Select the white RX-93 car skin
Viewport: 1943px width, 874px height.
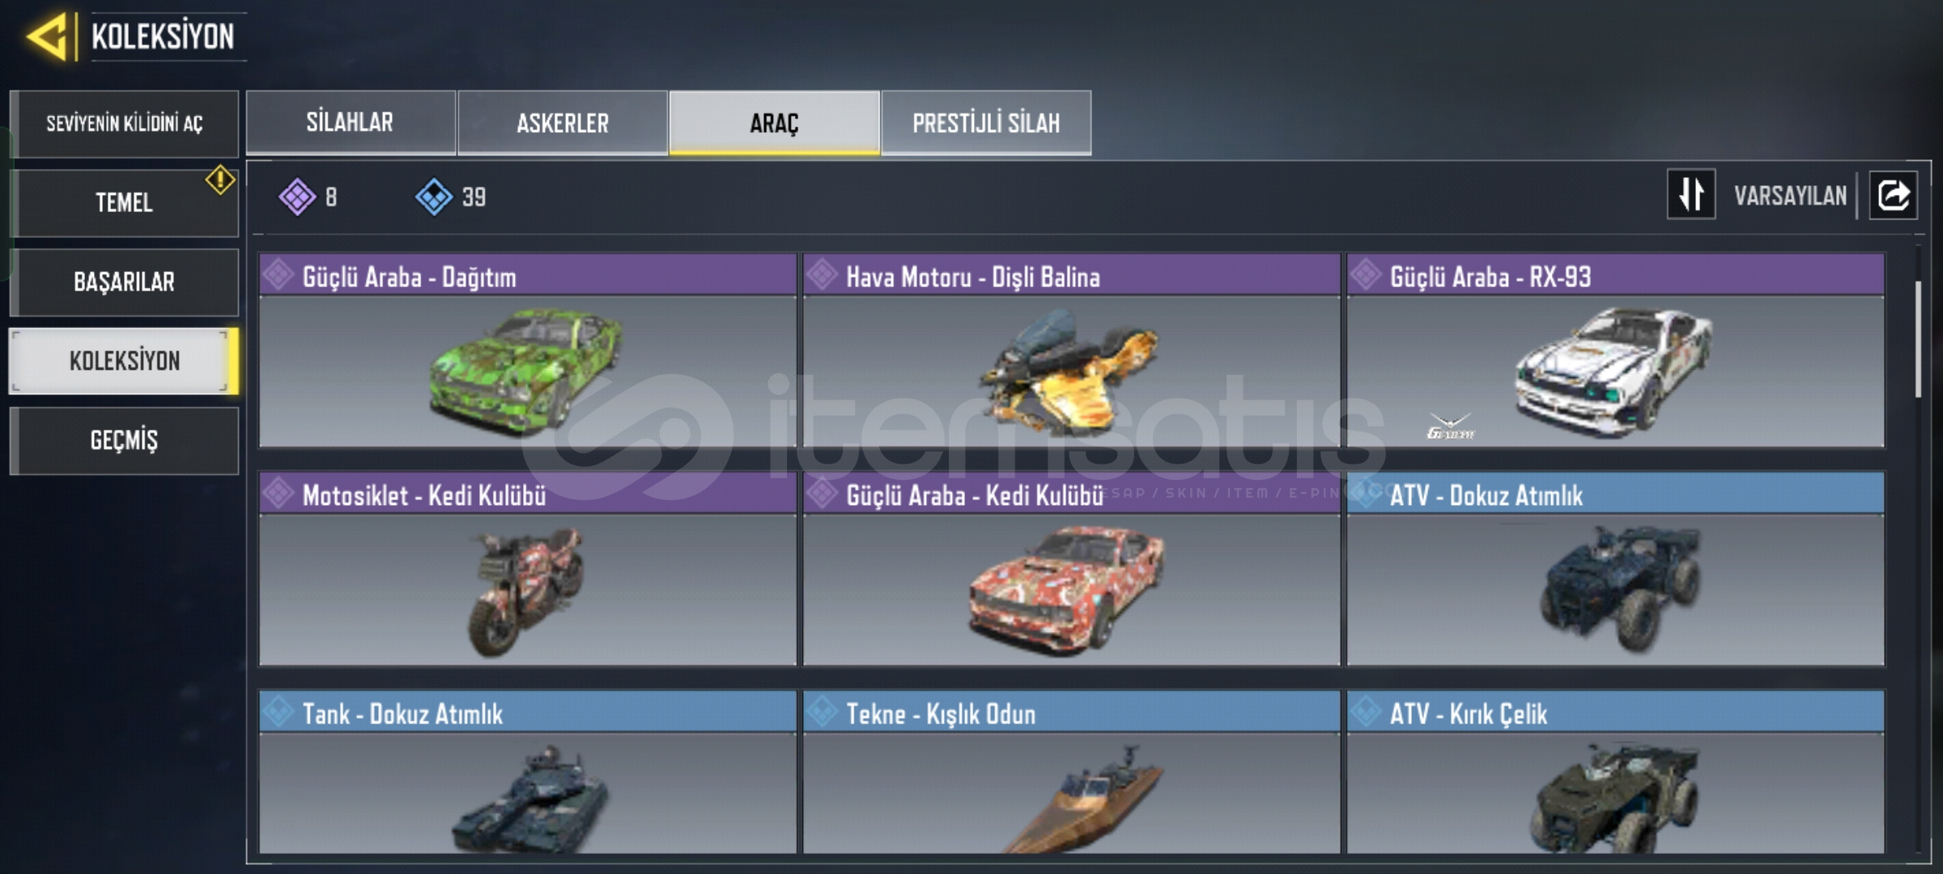tap(1616, 350)
